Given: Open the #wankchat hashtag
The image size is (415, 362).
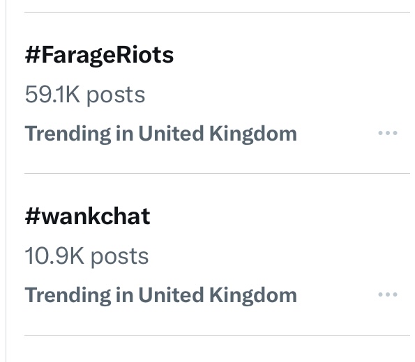Looking at the screenshot, I should (88, 217).
